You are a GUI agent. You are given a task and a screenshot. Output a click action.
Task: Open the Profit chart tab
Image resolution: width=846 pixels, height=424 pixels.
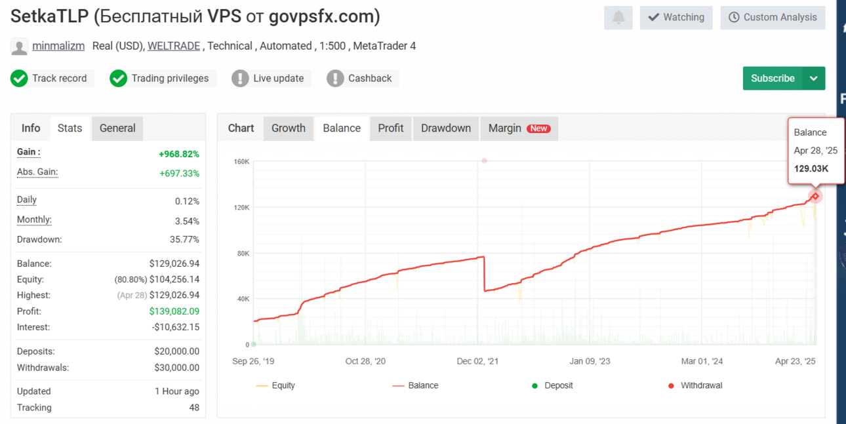pos(391,128)
